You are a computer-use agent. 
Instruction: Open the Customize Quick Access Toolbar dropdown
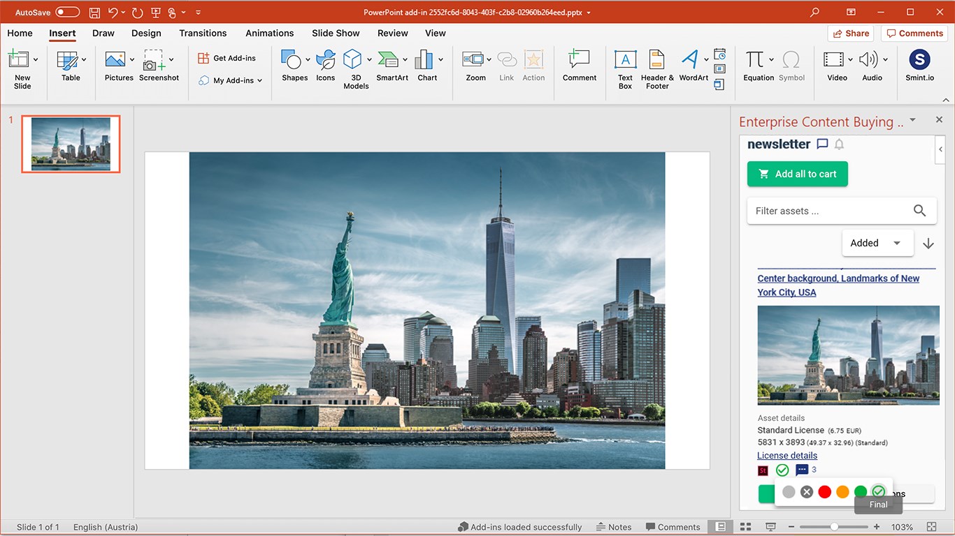[x=199, y=13]
